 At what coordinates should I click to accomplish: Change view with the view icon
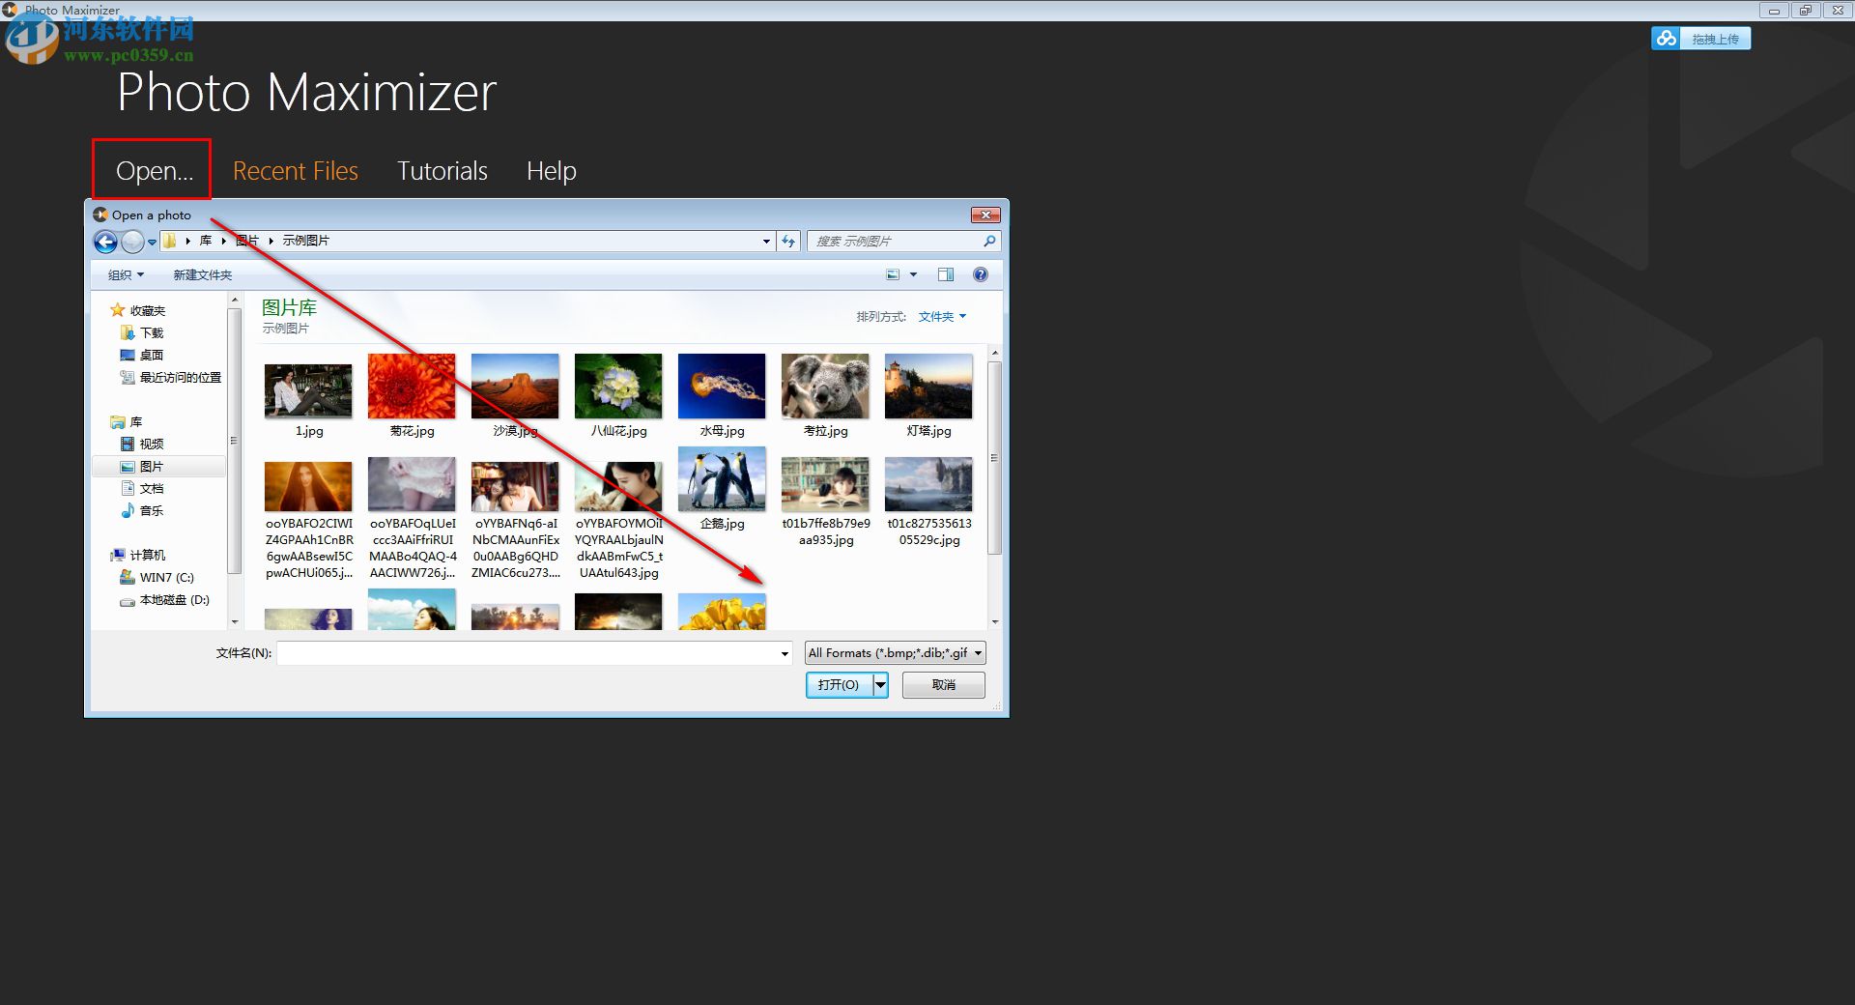(x=893, y=275)
